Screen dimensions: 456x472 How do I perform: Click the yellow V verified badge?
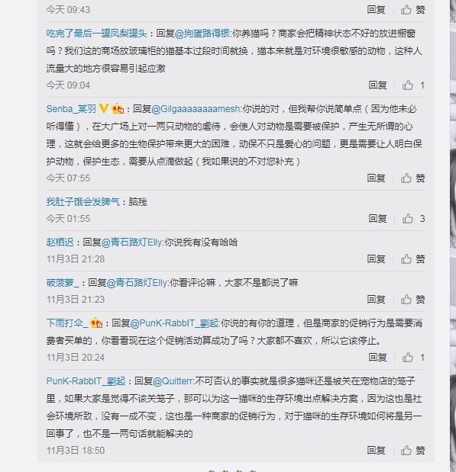tap(103, 108)
